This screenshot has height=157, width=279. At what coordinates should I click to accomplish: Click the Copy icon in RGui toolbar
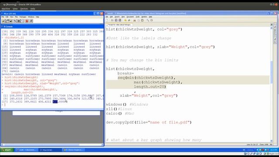[x=15, y=21]
